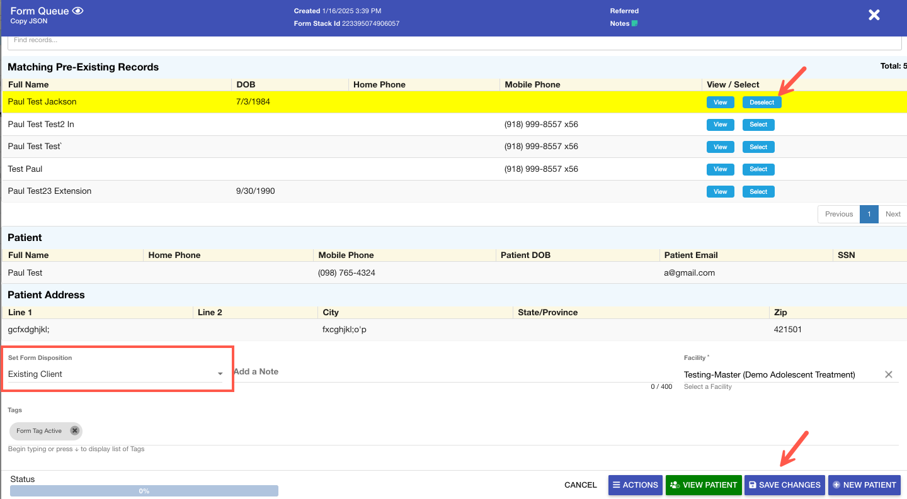This screenshot has width=907, height=499.
Task: Go to page 1 of results
Action: (x=869, y=214)
